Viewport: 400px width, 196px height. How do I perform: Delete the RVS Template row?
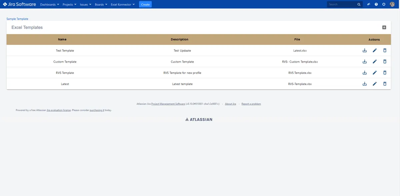click(x=385, y=73)
